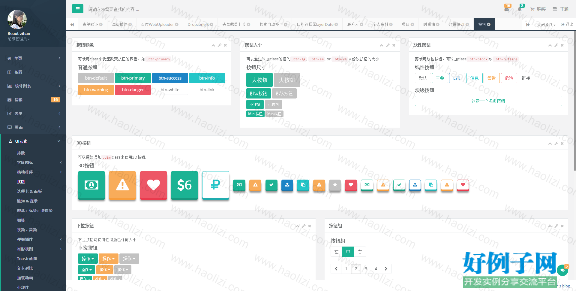This screenshot has height=291, width=576.
Task: Click the outlined 危险 button
Action: coord(509,78)
